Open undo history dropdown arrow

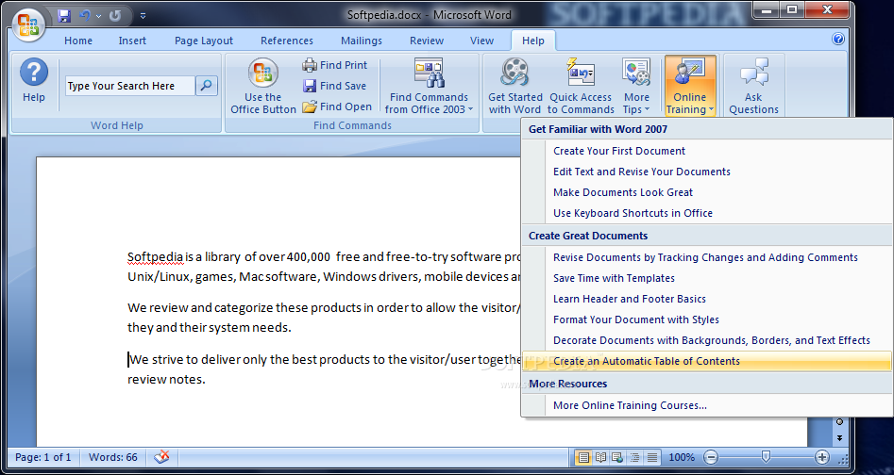[98, 16]
